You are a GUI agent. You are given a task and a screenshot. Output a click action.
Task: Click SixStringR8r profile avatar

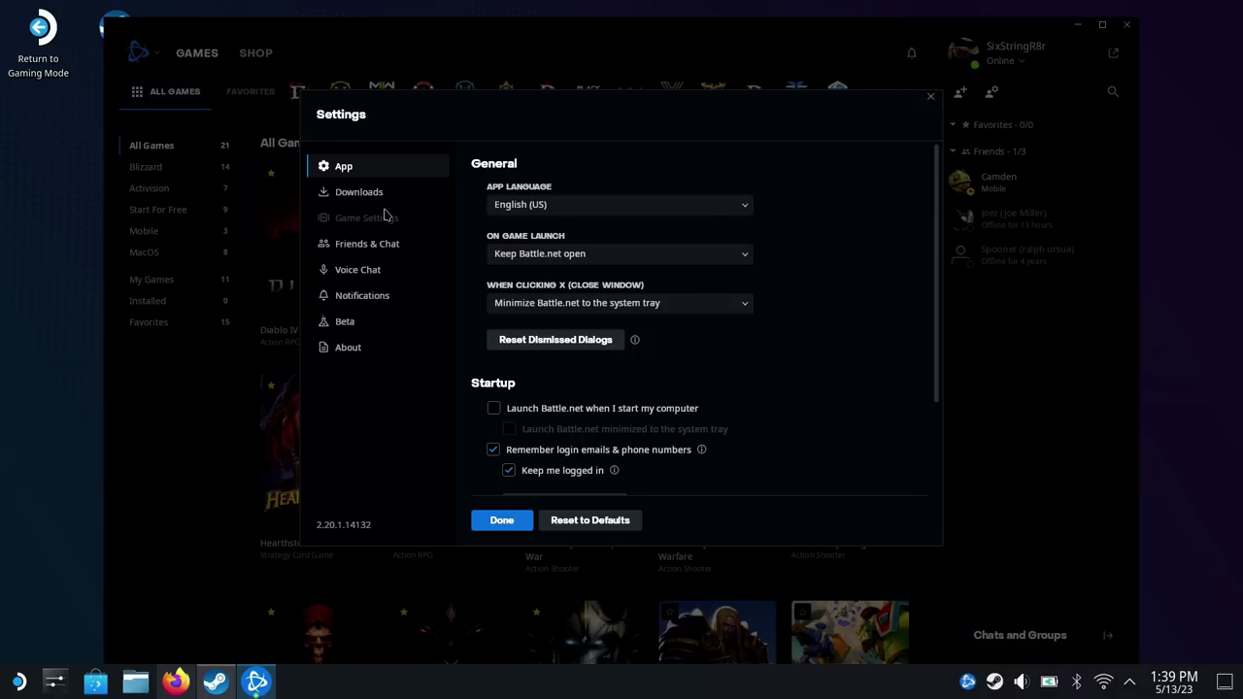pyautogui.click(x=963, y=52)
